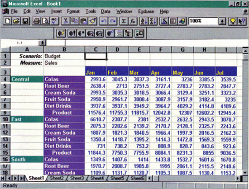Click the Central region cell
This screenshot has width=249, height=189.
pyautogui.click(x=27, y=79)
